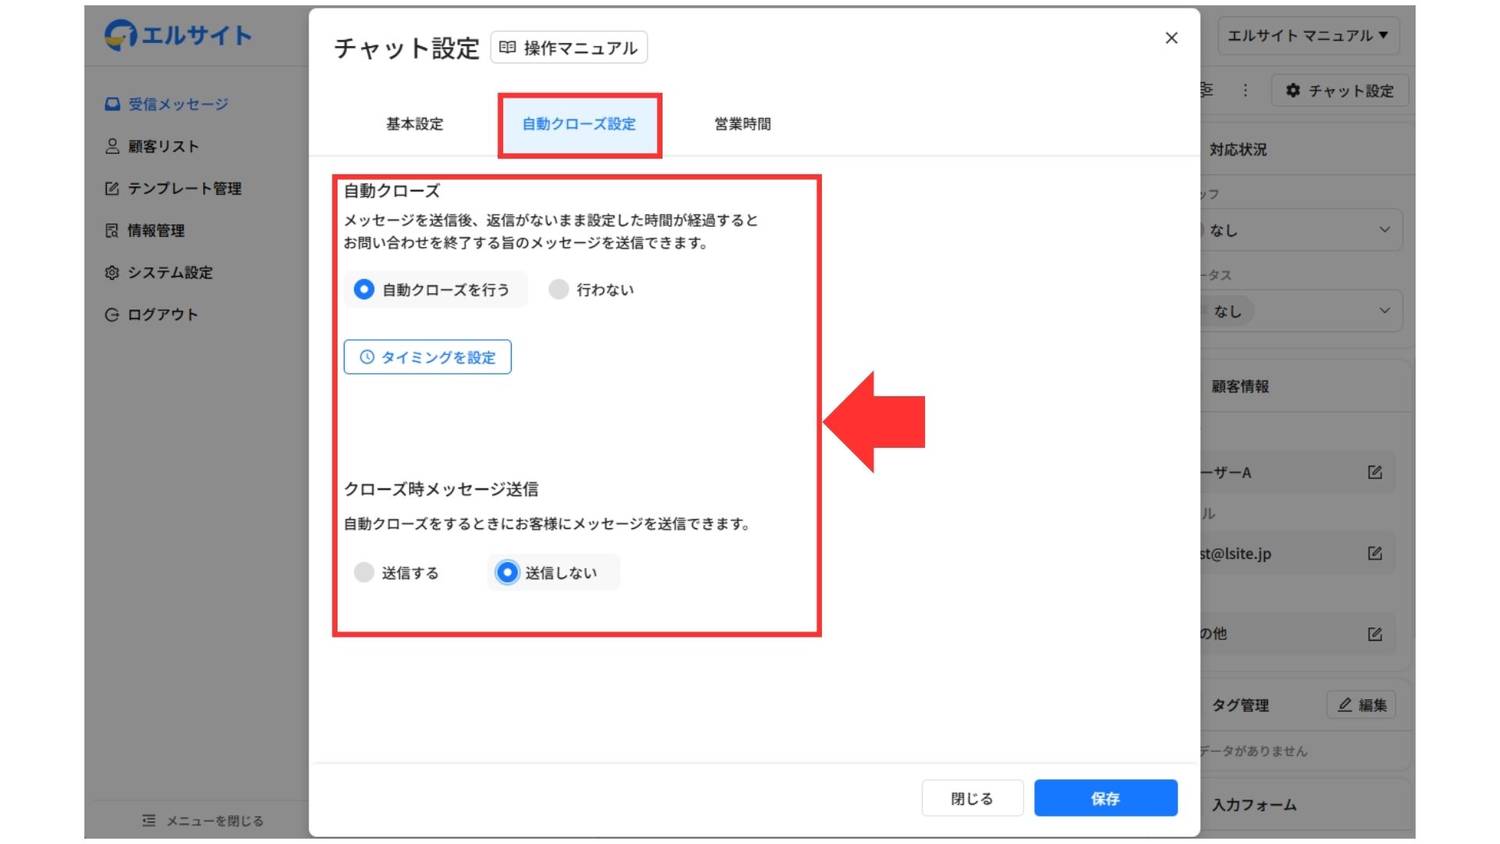
Task: Click the タイミングを設定 button
Action: click(x=427, y=357)
